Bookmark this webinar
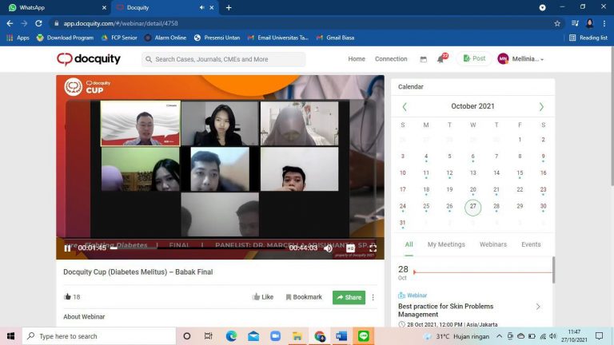 [x=304, y=297]
